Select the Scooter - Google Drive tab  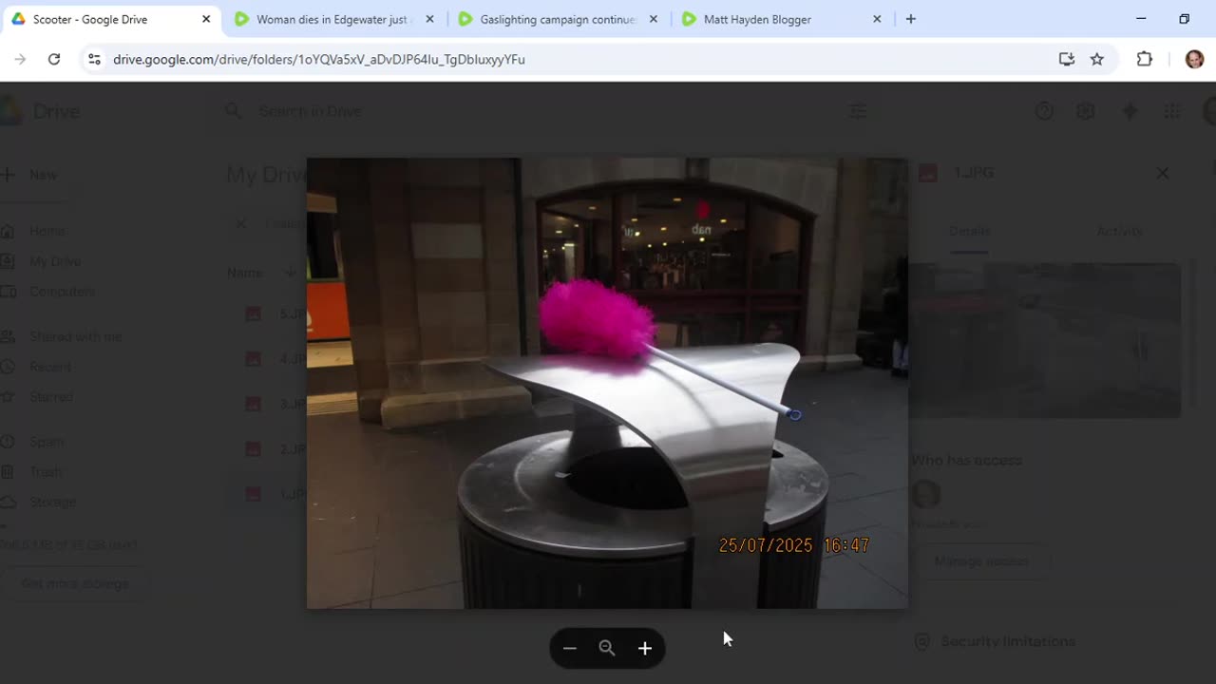(110, 19)
